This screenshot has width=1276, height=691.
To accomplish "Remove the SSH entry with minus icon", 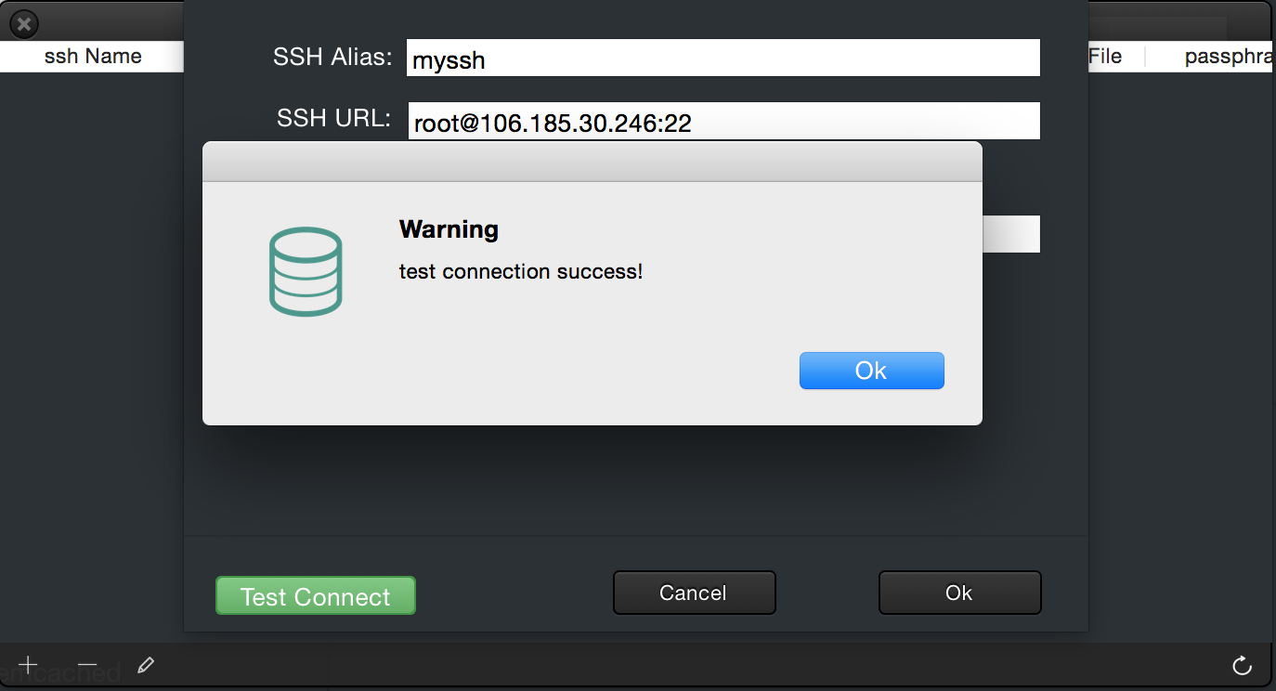I will [x=87, y=665].
